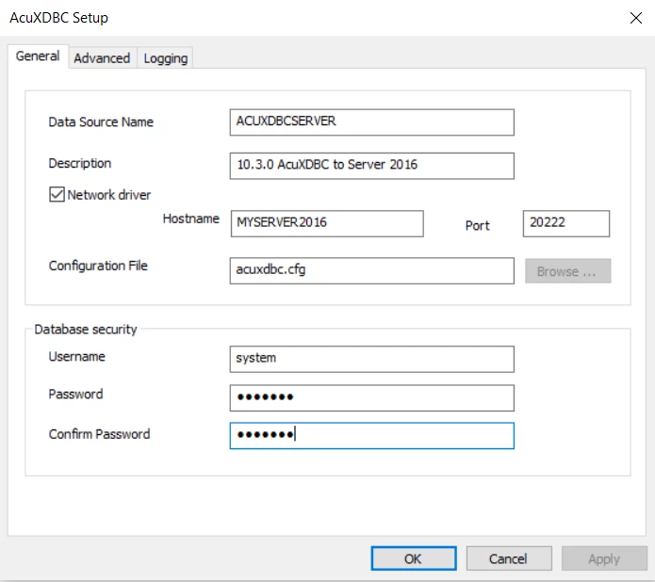
Task: Click the Hostname field
Action: (x=327, y=223)
